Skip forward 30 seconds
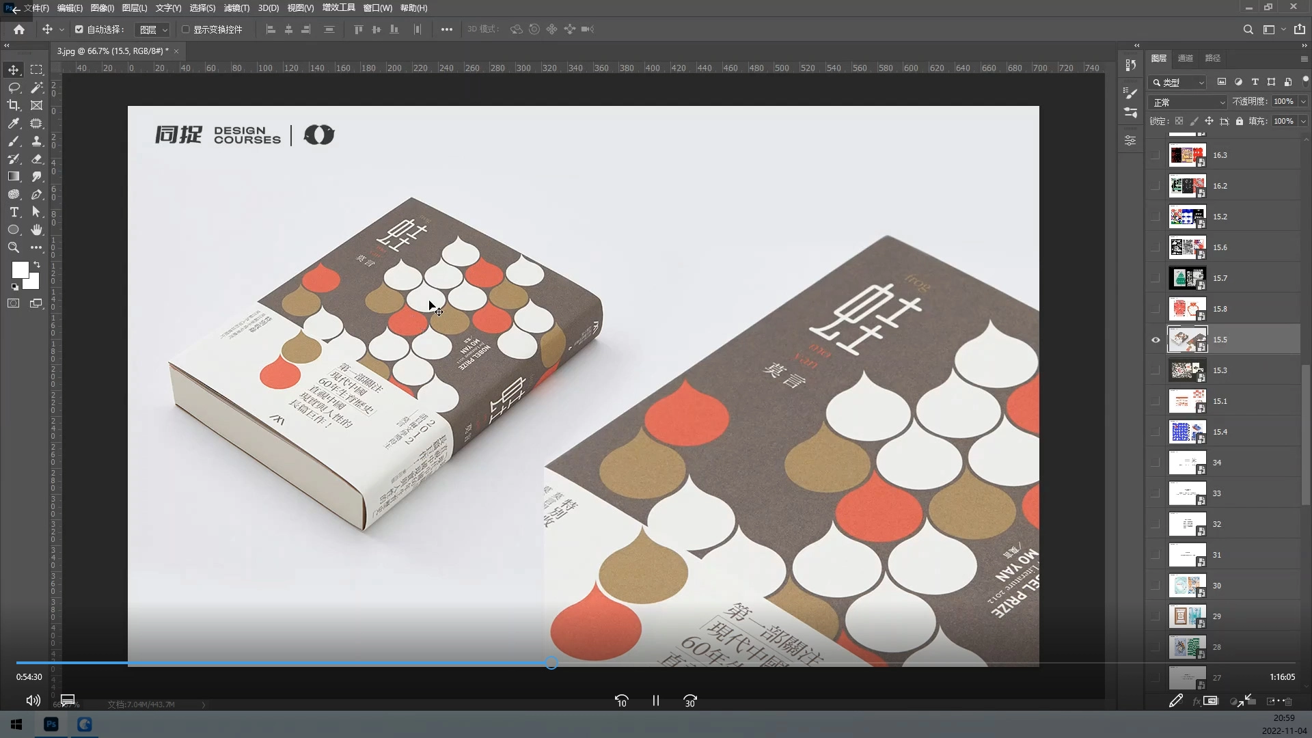This screenshot has width=1312, height=738. [x=690, y=700]
